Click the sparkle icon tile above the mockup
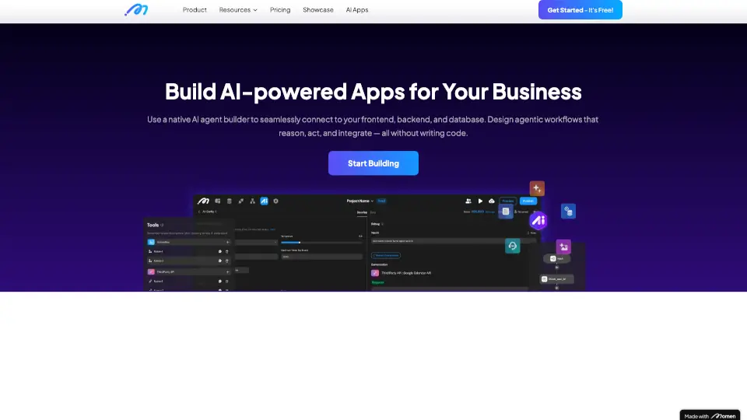Viewport: 747px width, 420px height. pos(537,188)
